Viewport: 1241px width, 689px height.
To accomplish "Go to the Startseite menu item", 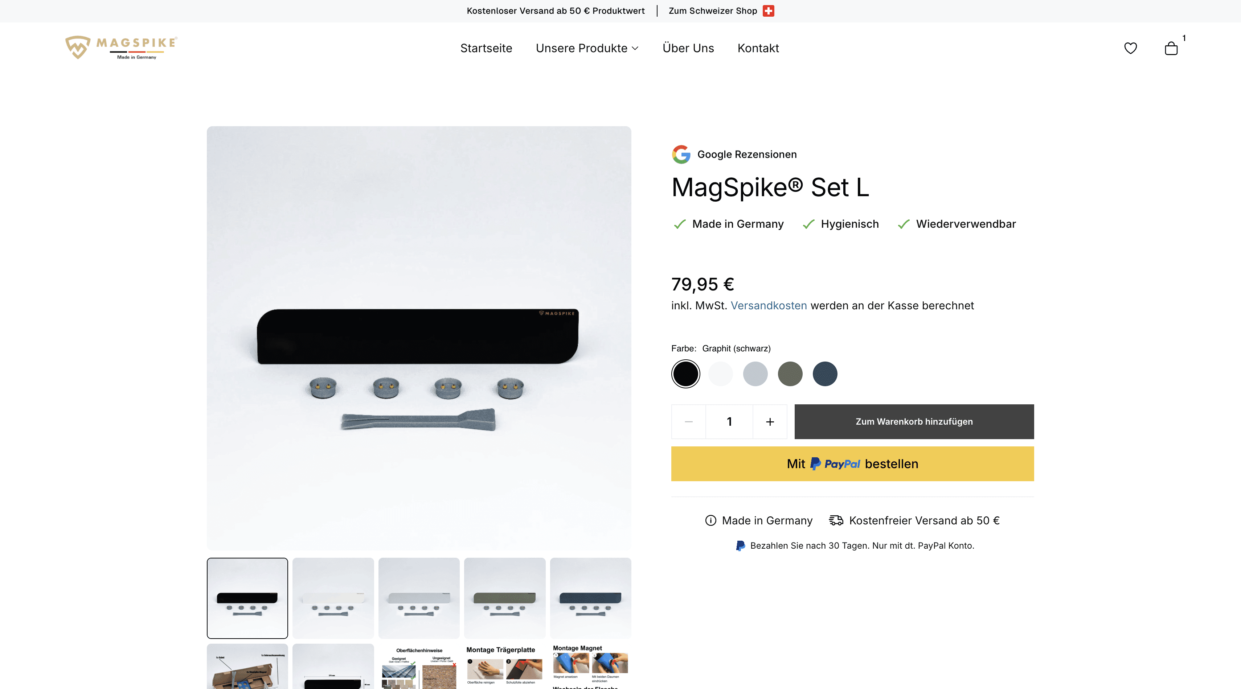I will click(x=486, y=48).
